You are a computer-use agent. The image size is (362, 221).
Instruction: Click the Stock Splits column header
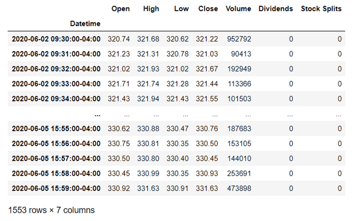coord(321,9)
